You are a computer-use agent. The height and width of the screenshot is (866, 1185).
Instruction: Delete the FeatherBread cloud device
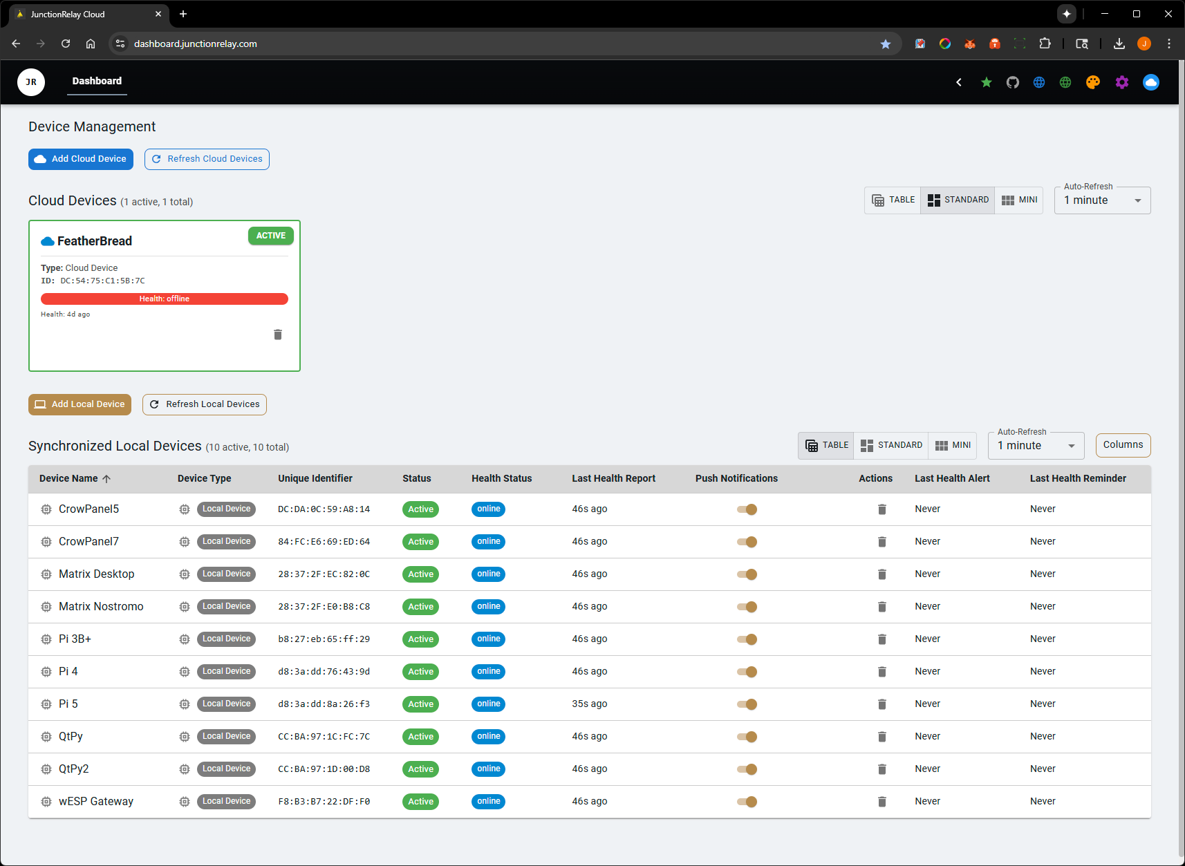(x=278, y=335)
